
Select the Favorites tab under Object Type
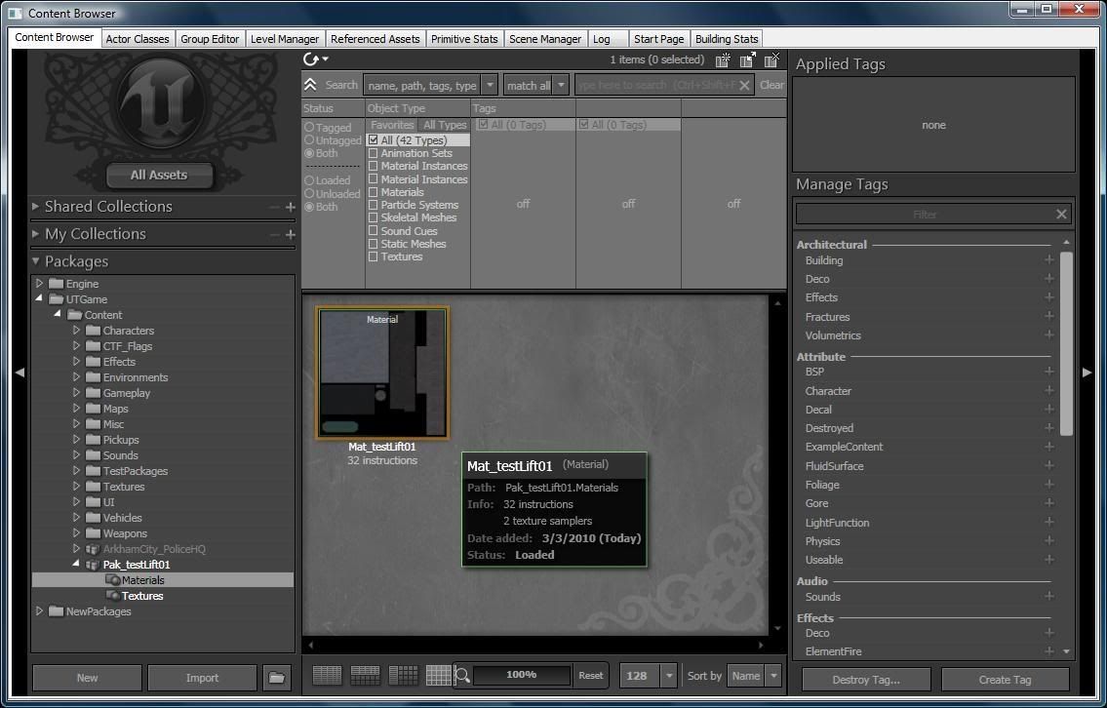[392, 125]
